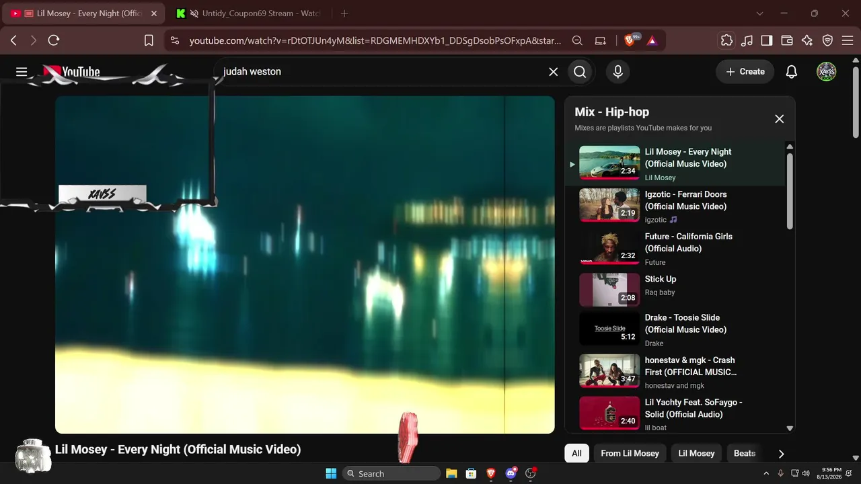Install or cast via the address bar icon
The width and height of the screenshot is (861, 484).
coord(601,40)
